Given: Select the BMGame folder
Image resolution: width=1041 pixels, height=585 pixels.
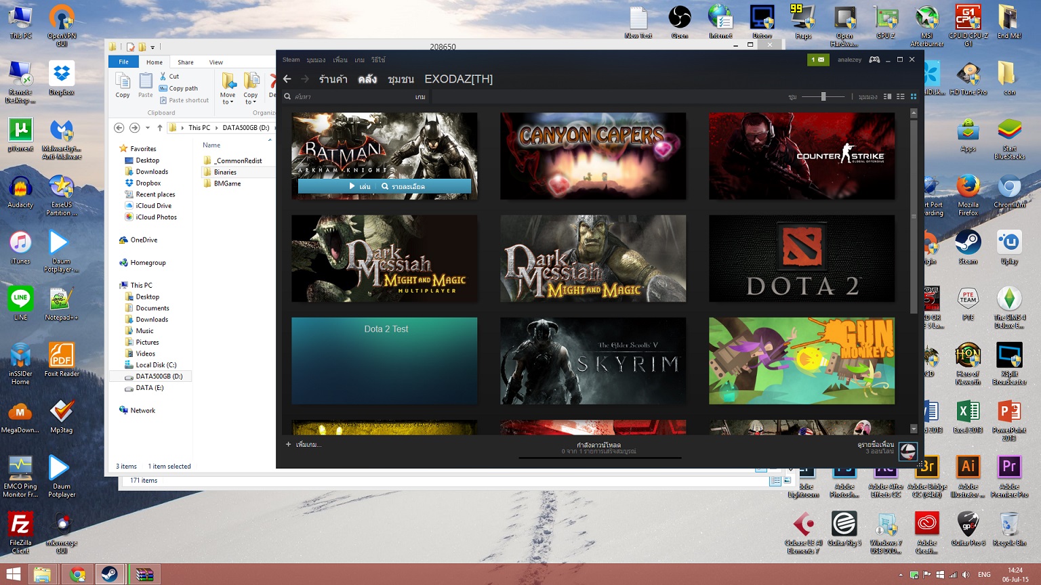Looking at the screenshot, I should pos(222,183).
